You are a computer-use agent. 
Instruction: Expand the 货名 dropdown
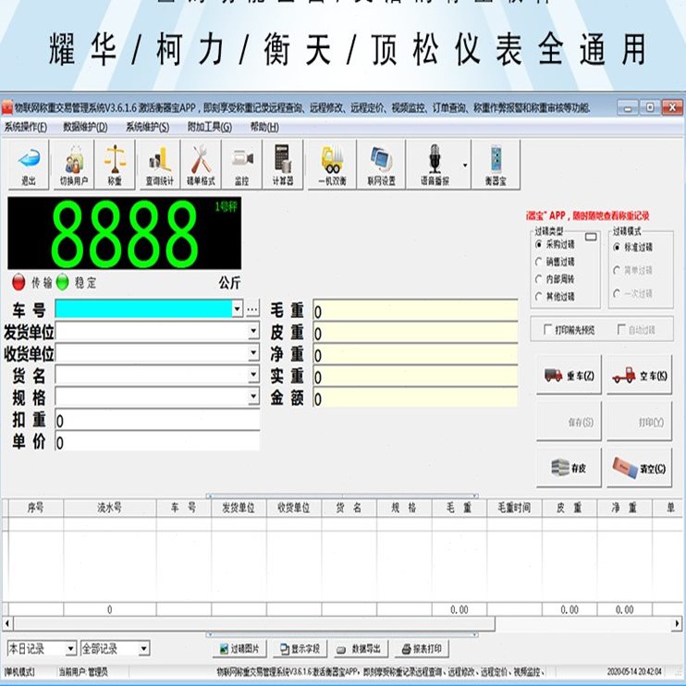click(253, 374)
